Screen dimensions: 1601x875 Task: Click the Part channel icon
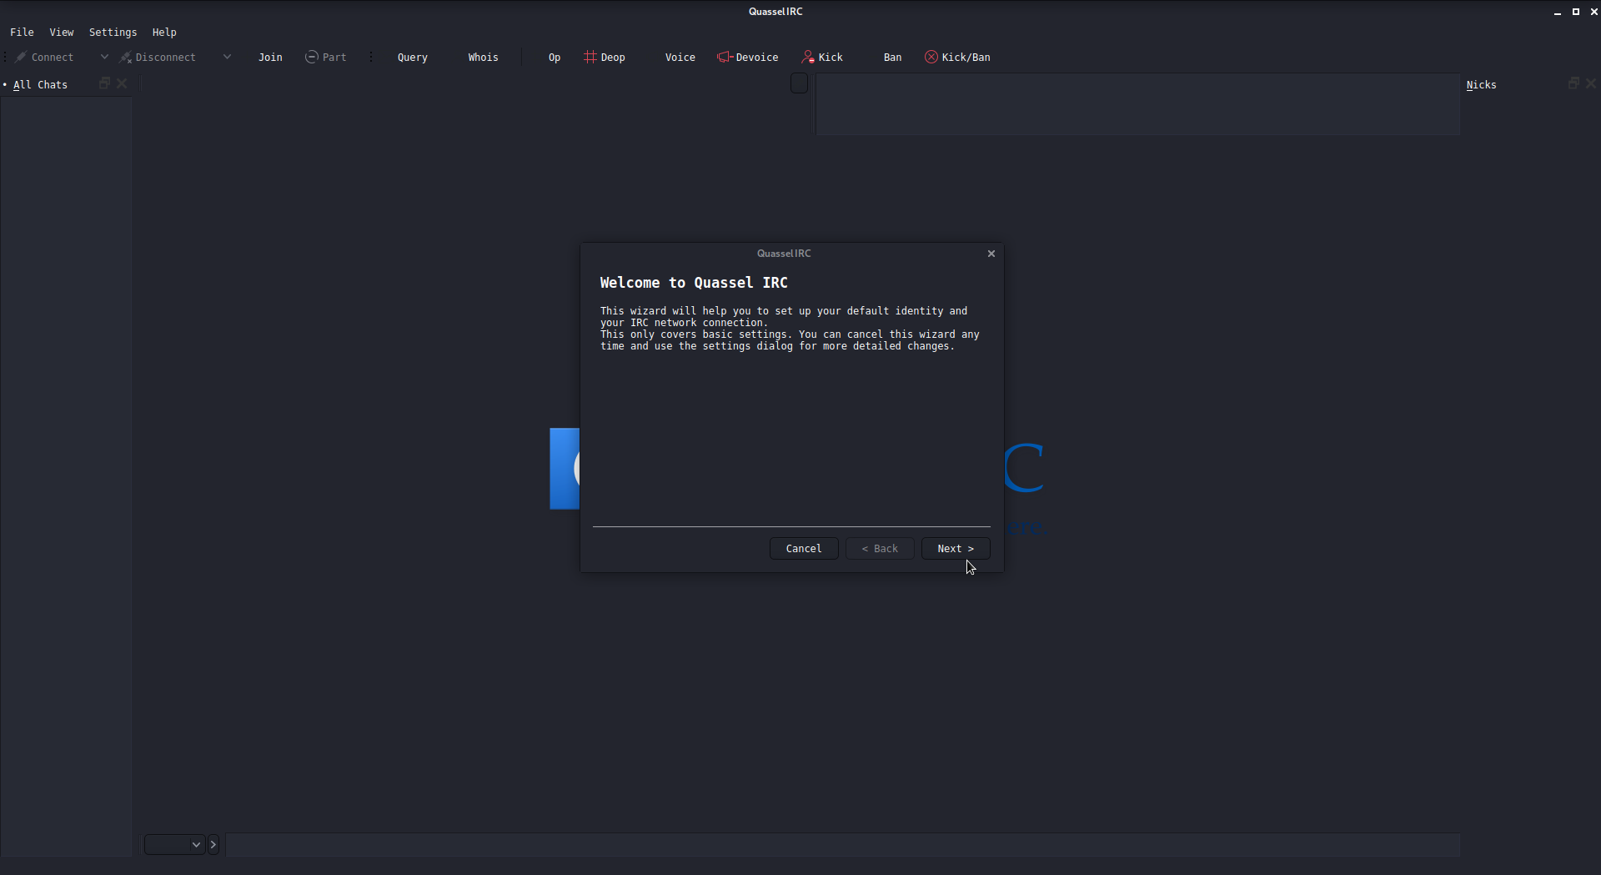click(311, 57)
